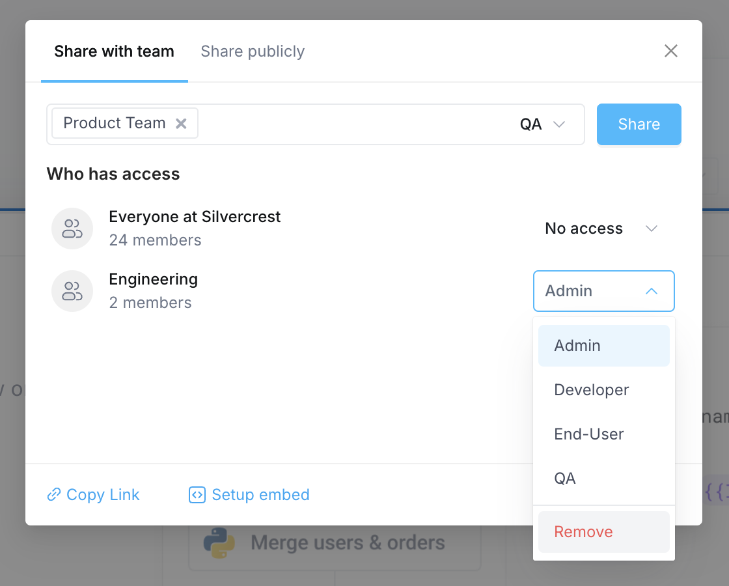Select the Share with team tab

click(x=114, y=51)
